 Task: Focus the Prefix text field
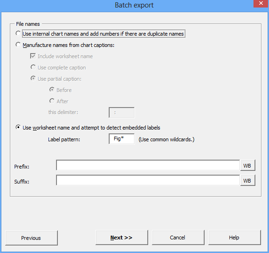pos(148,165)
